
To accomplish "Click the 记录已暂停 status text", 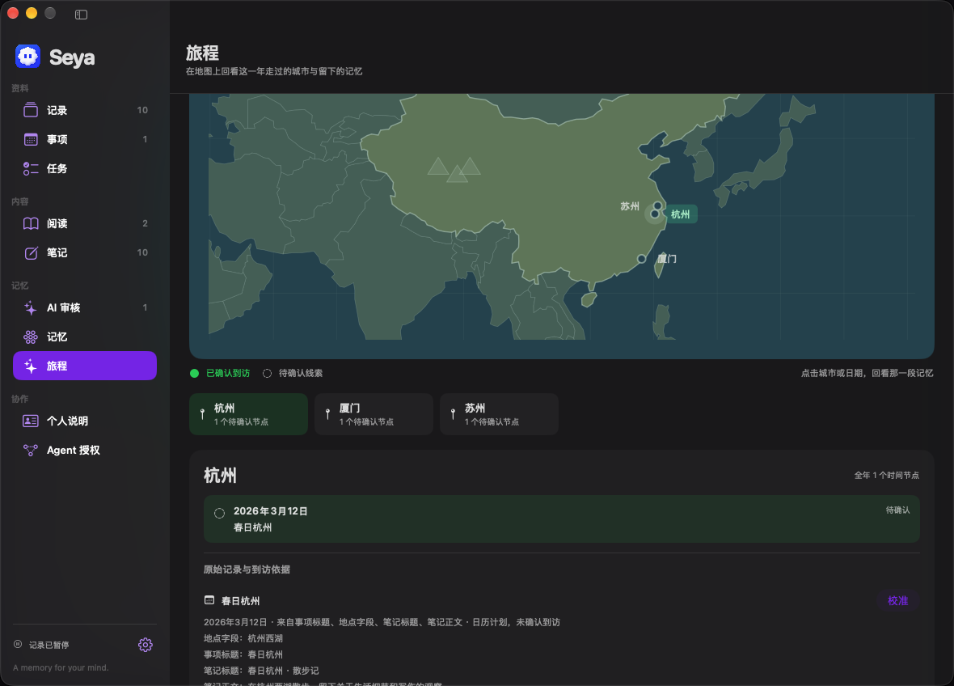I will click(x=49, y=645).
